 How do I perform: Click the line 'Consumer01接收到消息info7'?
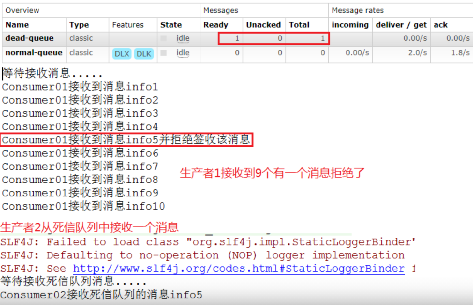pyautogui.click(x=80, y=167)
